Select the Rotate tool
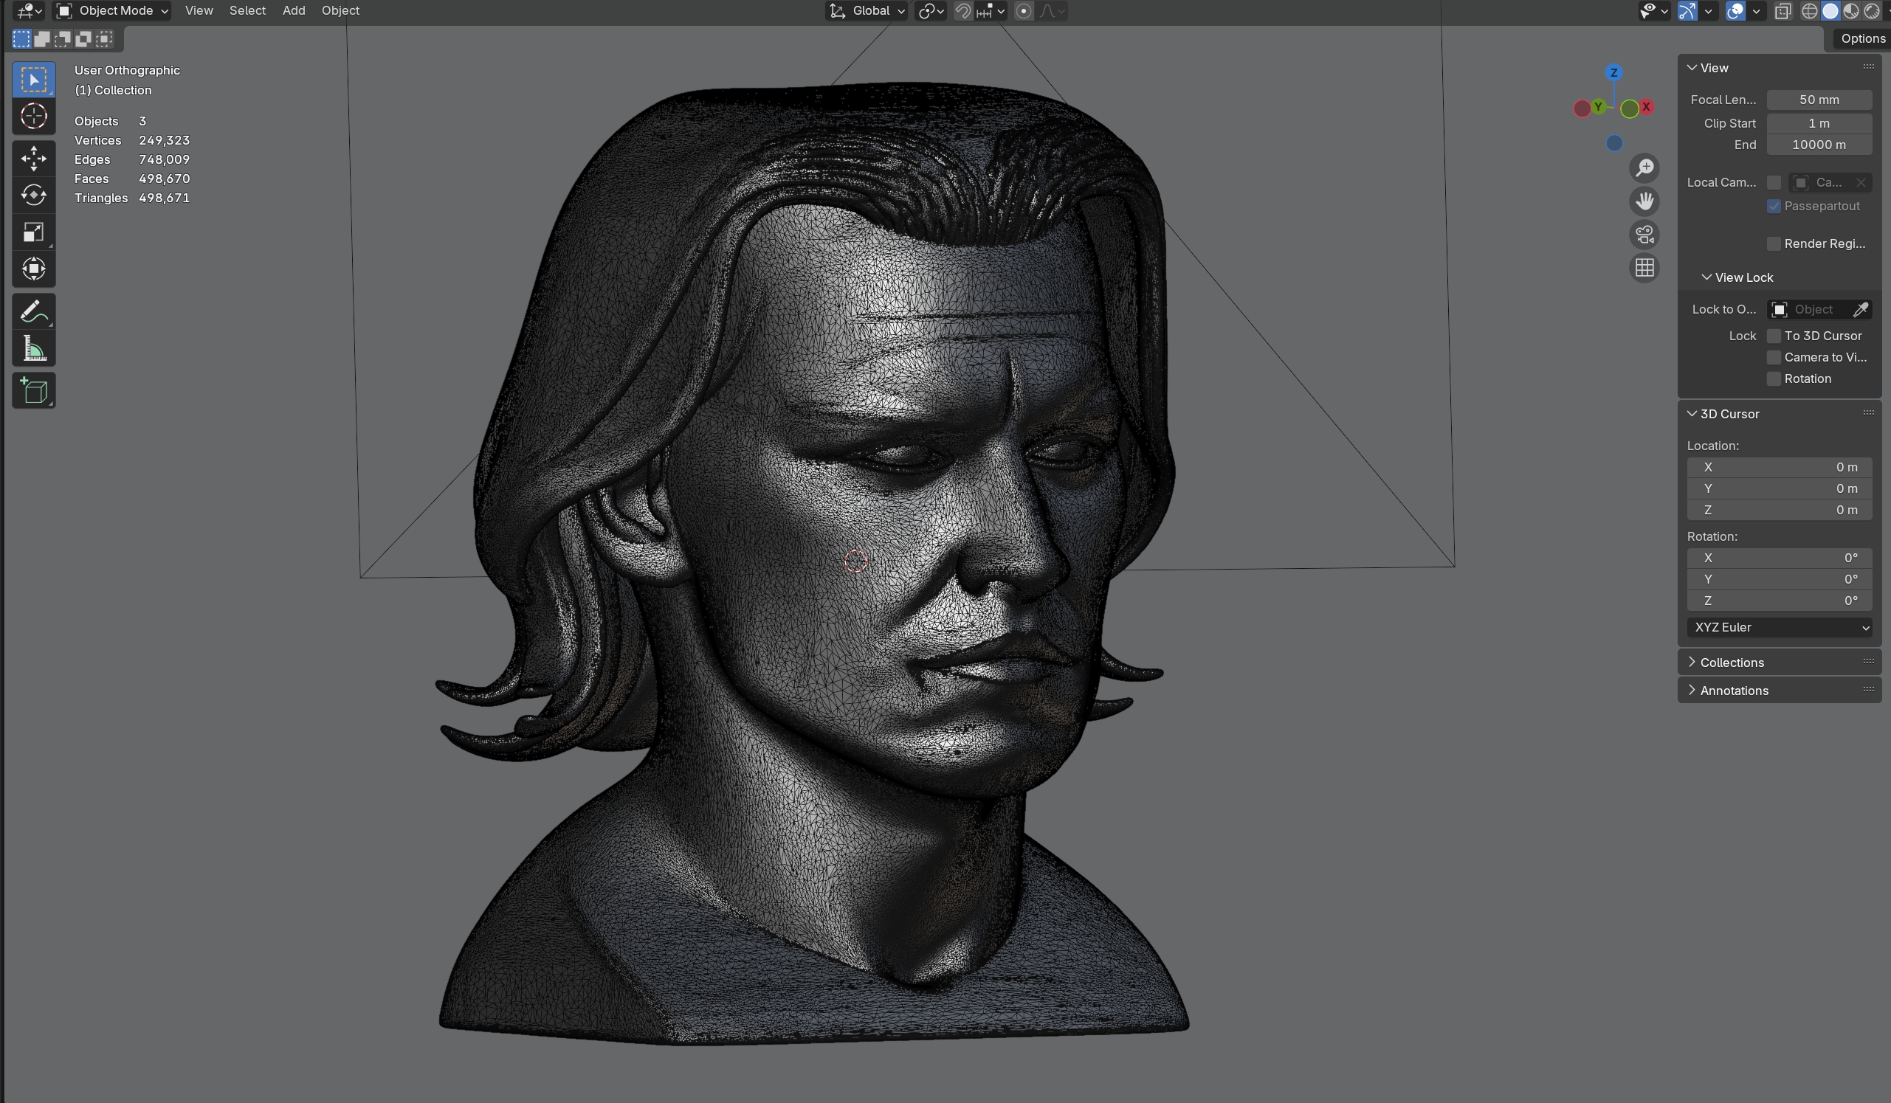Image resolution: width=1891 pixels, height=1103 pixels. tap(34, 195)
